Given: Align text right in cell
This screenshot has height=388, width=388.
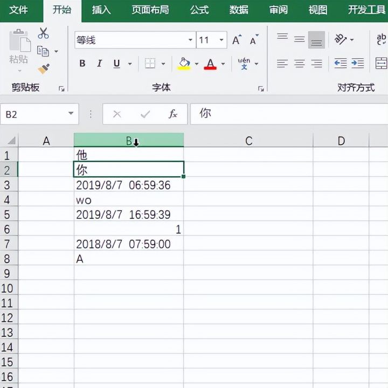Looking at the screenshot, I should (x=316, y=64).
